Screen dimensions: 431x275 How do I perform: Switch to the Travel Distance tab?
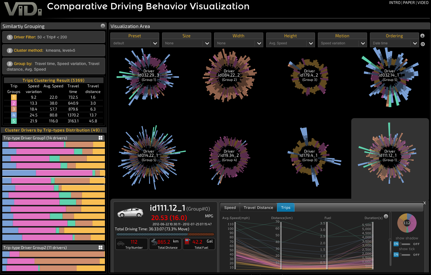pyautogui.click(x=258, y=207)
